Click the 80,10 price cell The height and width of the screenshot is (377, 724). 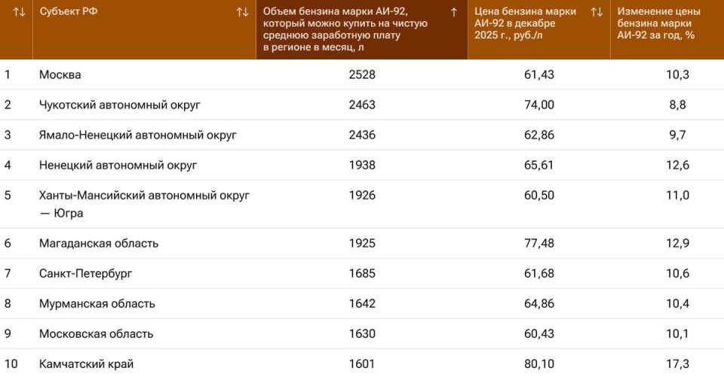point(538,364)
